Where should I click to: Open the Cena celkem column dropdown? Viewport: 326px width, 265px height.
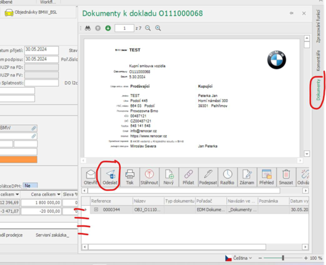click(59, 194)
